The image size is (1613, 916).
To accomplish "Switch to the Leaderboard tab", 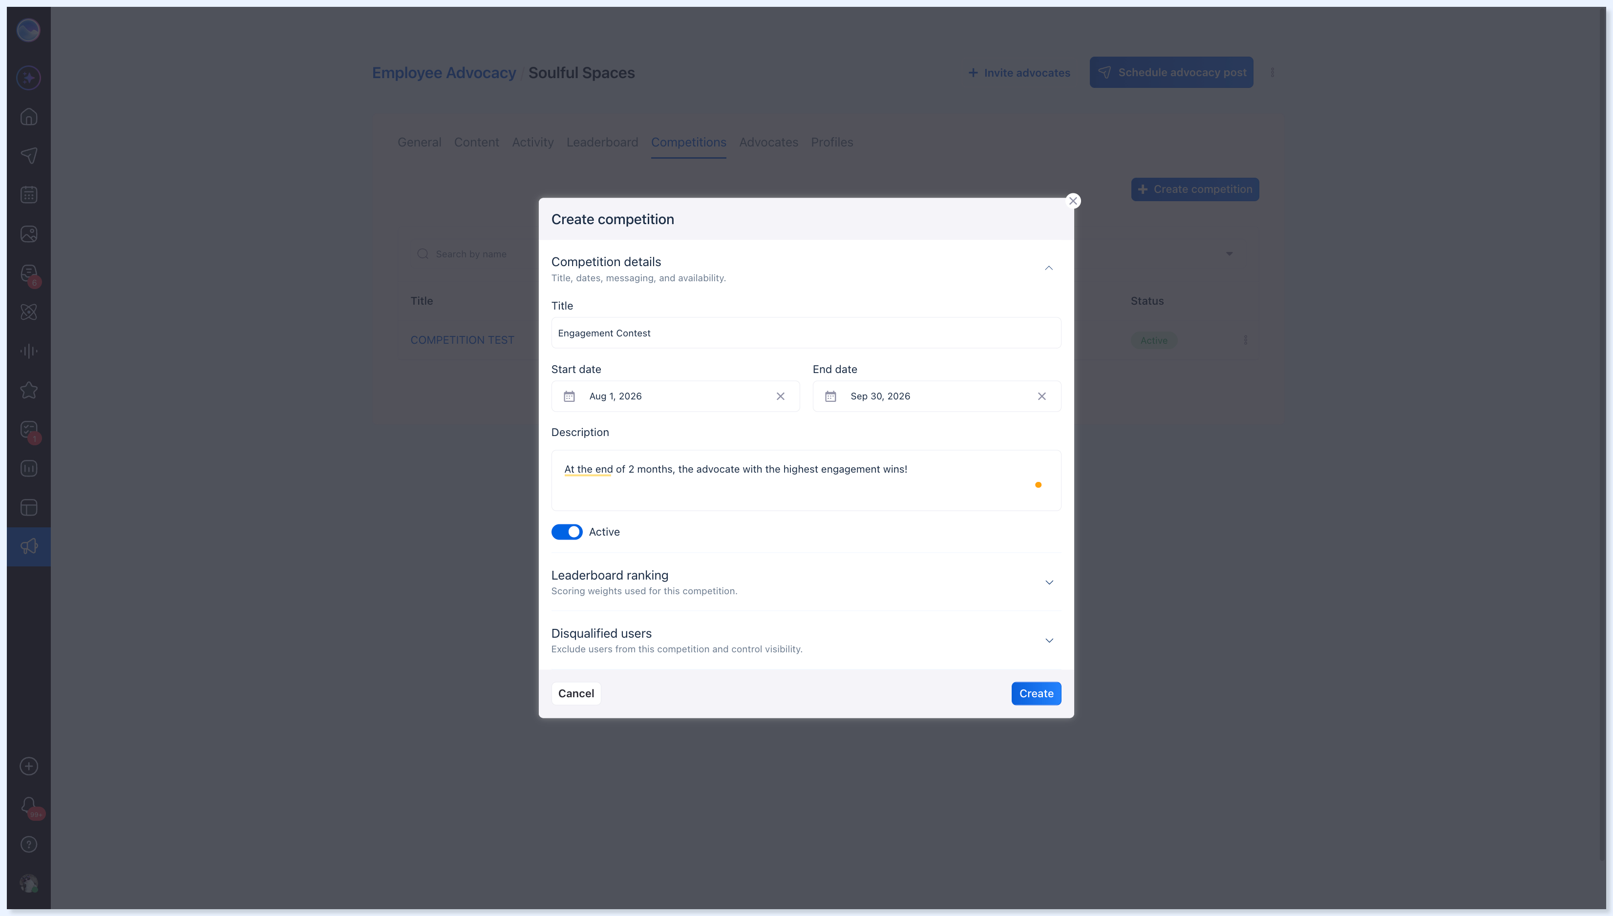I will click(x=602, y=142).
